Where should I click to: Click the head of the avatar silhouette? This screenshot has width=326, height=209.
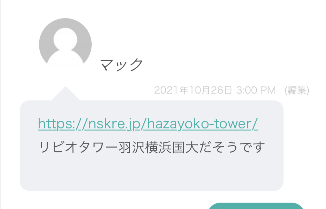coord(65,39)
